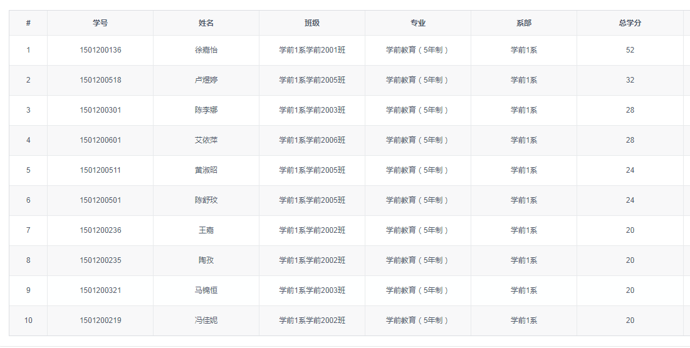690x348 pixels.
Task: Open student name 卢煜婷
Action: click(206, 80)
